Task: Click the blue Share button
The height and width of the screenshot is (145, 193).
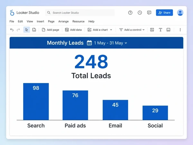Action: 164,13
